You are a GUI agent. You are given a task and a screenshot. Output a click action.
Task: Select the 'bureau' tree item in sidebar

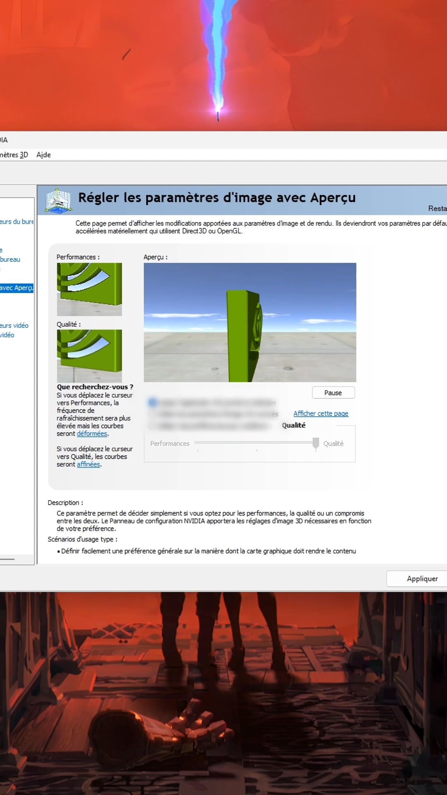pyautogui.click(x=10, y=259)
